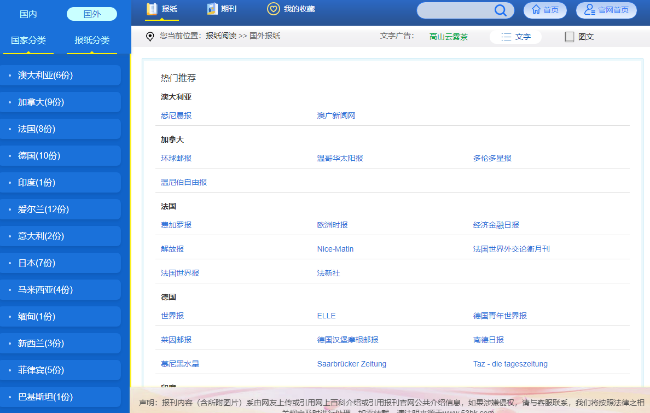Open the 报纸分类 newspaper category tab
The image size is (650, 413).
[x=91, y=40]
